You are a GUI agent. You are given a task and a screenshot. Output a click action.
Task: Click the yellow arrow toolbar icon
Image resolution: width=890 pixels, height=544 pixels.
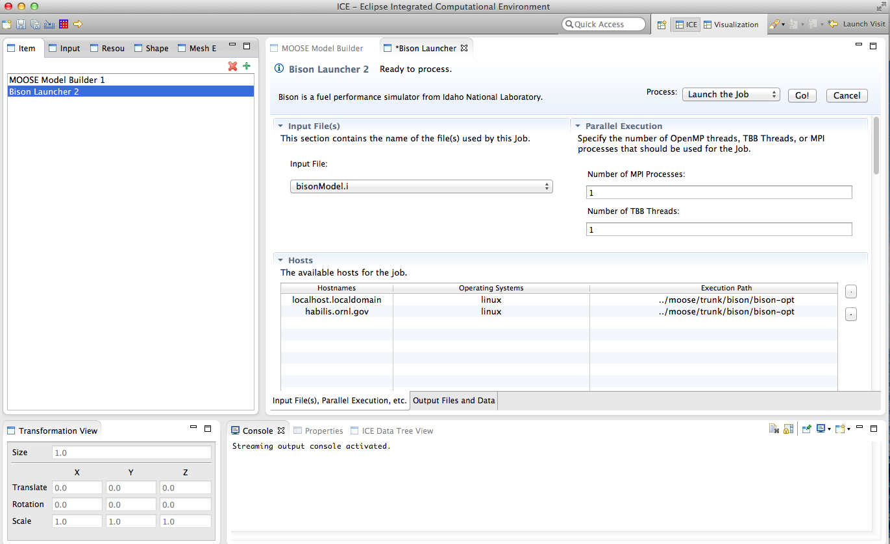78,24
